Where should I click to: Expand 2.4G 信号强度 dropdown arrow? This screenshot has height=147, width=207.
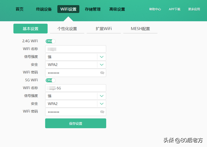coord(102,57)
